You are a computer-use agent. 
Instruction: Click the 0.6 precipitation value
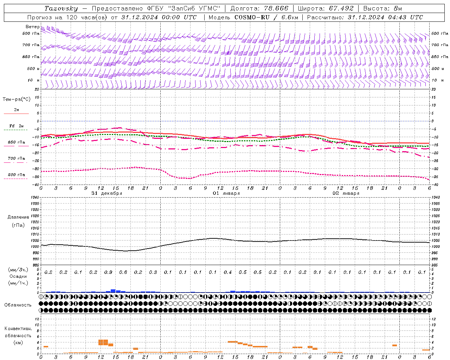(123, 272)
